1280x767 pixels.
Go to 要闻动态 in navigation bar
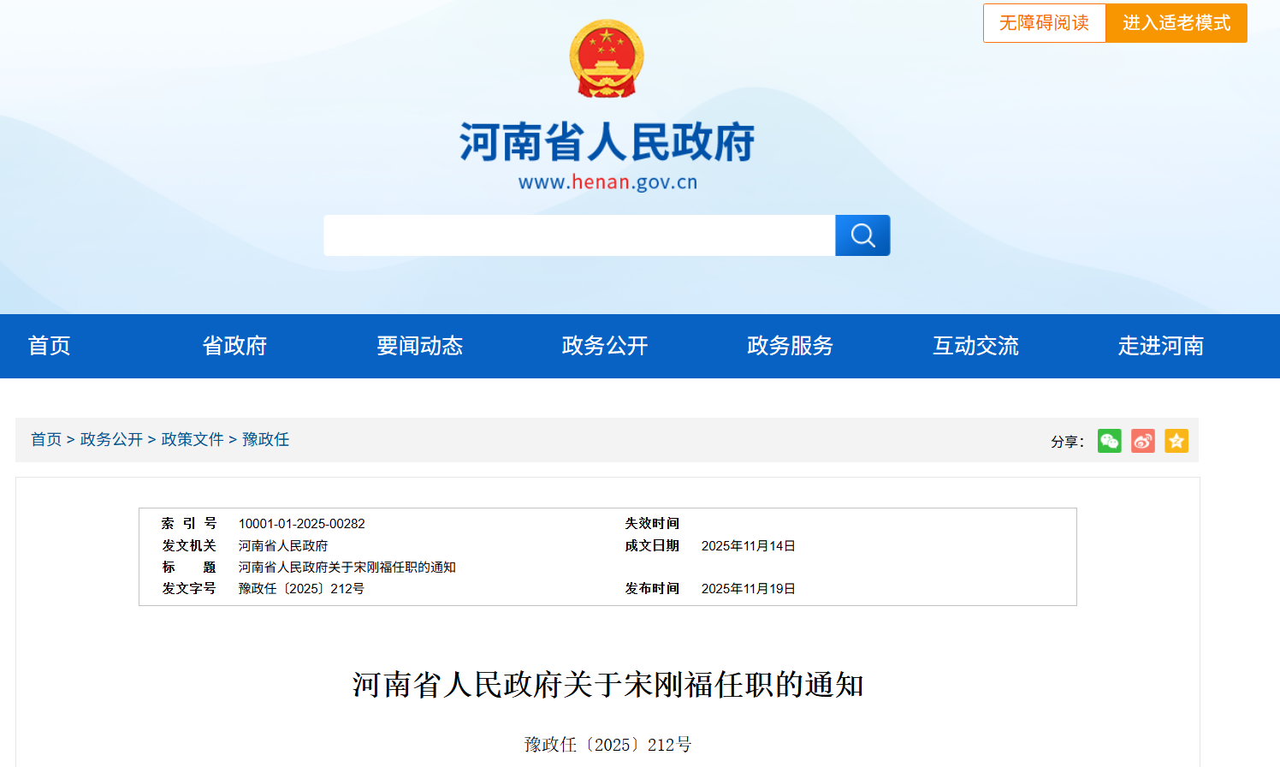(x=419, y=346)
